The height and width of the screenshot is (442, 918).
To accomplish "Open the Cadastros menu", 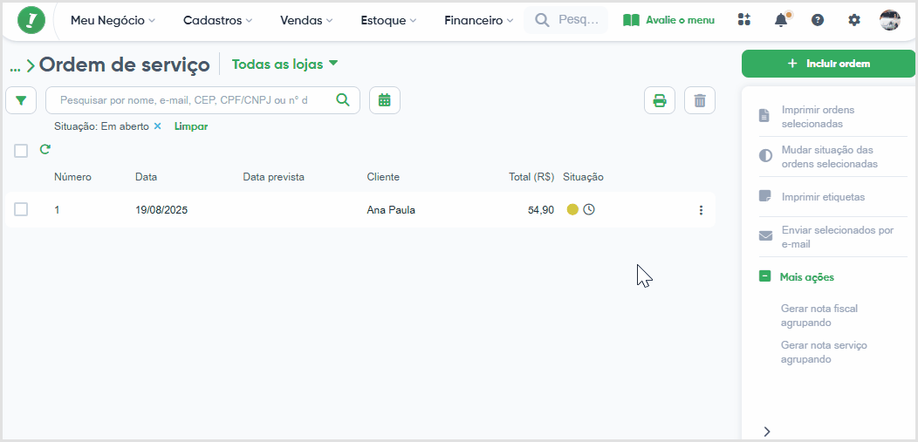I will pos(218,20).
